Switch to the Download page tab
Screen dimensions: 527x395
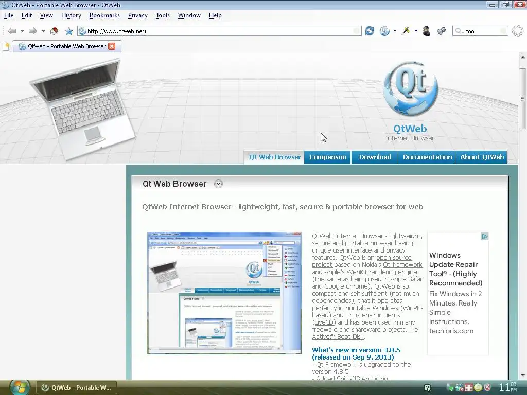coord(375,157)
